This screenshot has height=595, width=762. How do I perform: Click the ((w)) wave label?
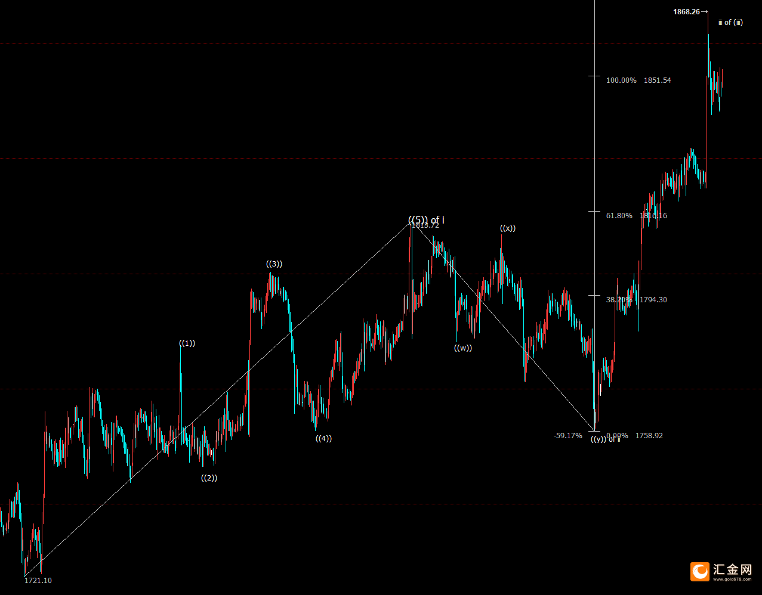(x=462, y=348)
